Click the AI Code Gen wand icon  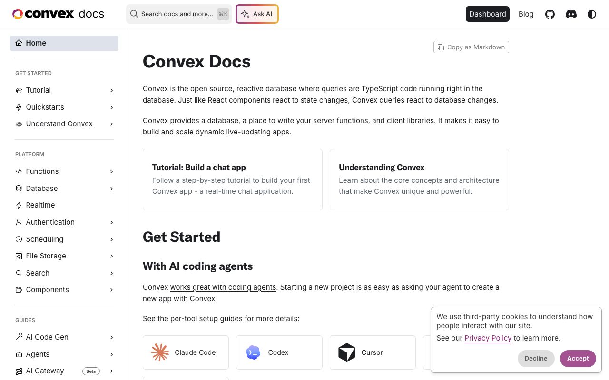pos(19,337)
